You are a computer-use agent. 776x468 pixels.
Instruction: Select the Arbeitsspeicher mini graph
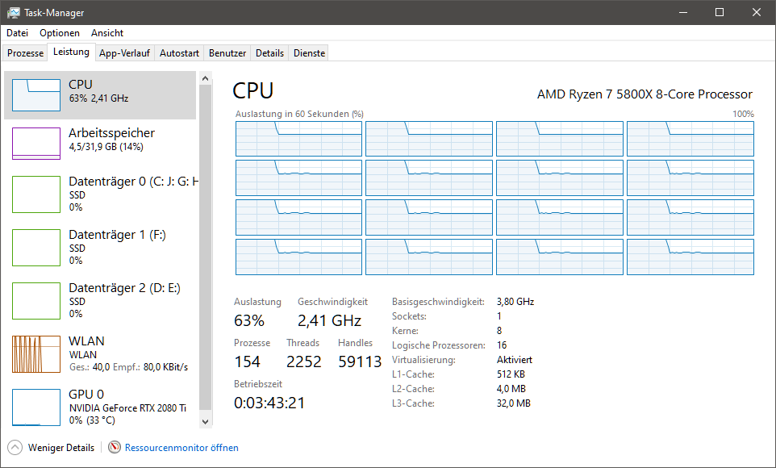tap(36, 144)
